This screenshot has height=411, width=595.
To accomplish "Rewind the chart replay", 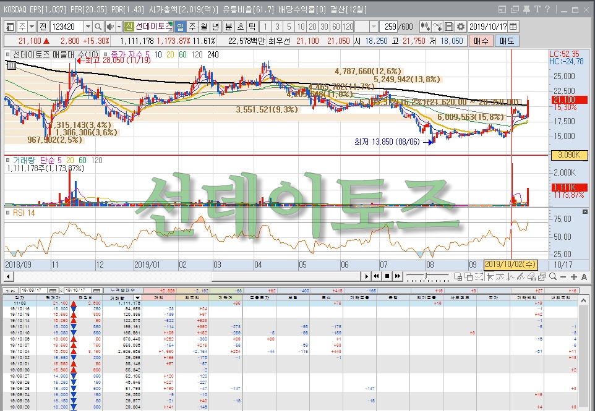I will 377,276.
